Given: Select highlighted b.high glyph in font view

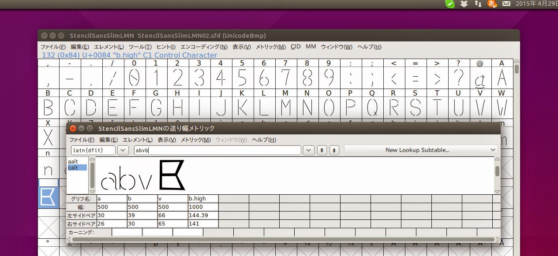Looking at the screenshot, I should pyautogui.click(x=48, y=197).
